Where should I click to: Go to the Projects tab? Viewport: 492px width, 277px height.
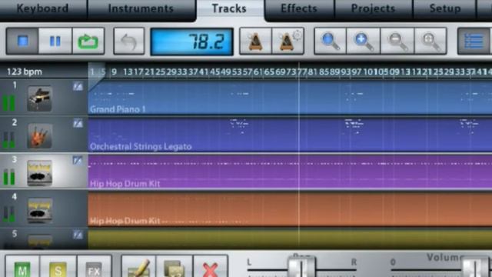click(x=374, y=8)
